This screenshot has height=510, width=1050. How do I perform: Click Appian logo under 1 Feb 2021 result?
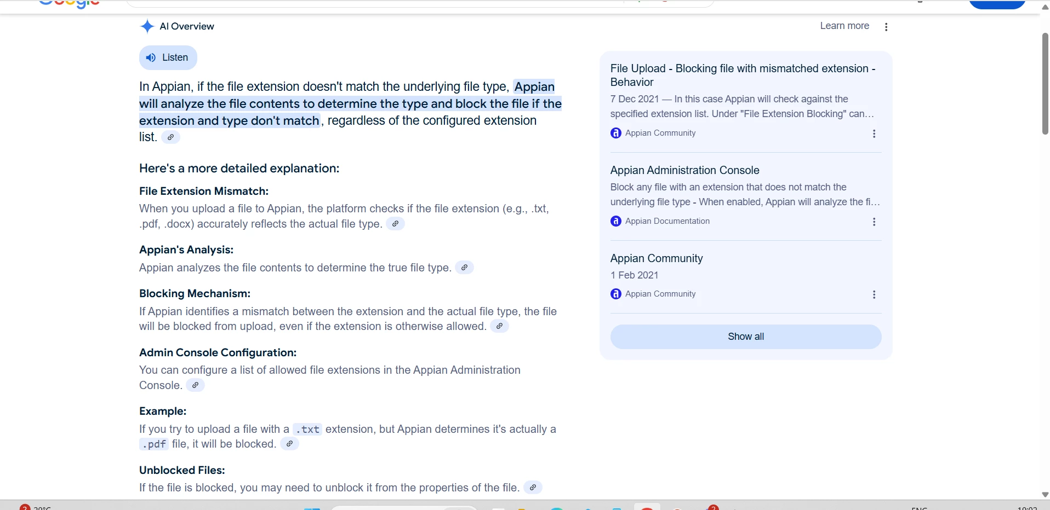pos(616,294)
